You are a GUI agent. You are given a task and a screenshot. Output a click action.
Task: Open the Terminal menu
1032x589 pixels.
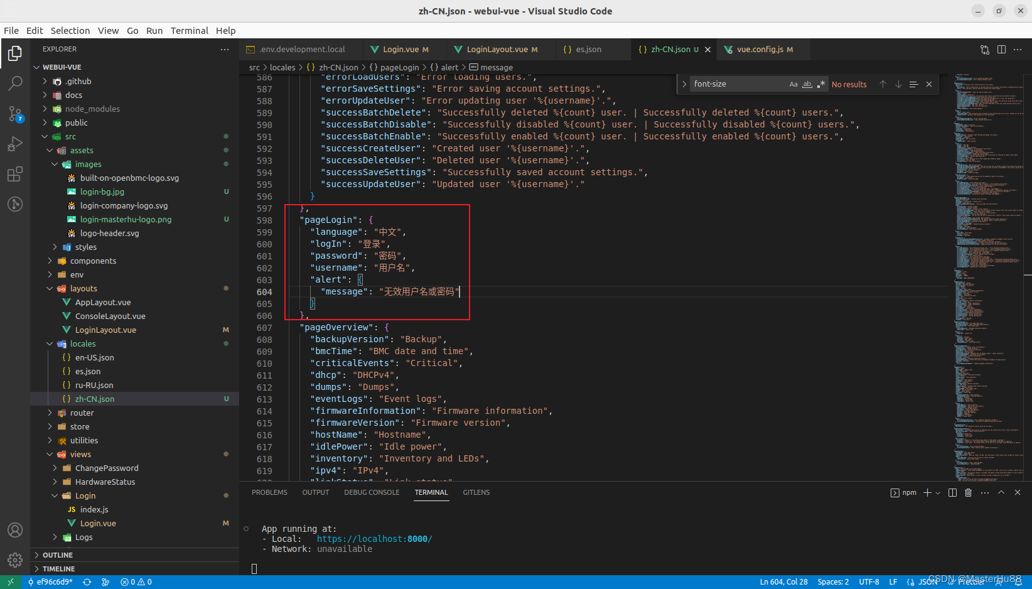coord(189,30)
